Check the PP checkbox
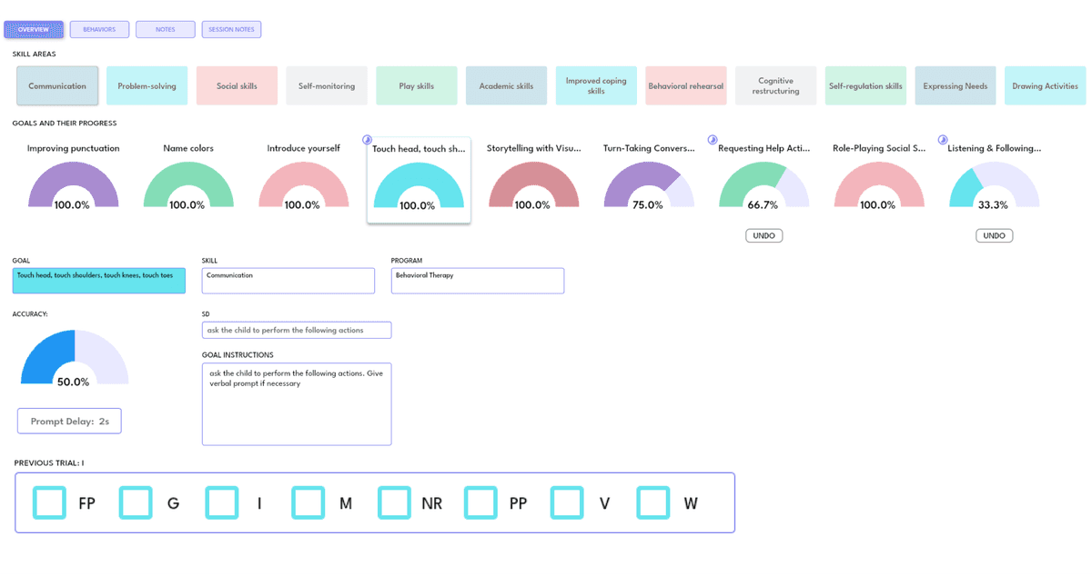This screenshot has width=1092, height=576. pos(480,502)
